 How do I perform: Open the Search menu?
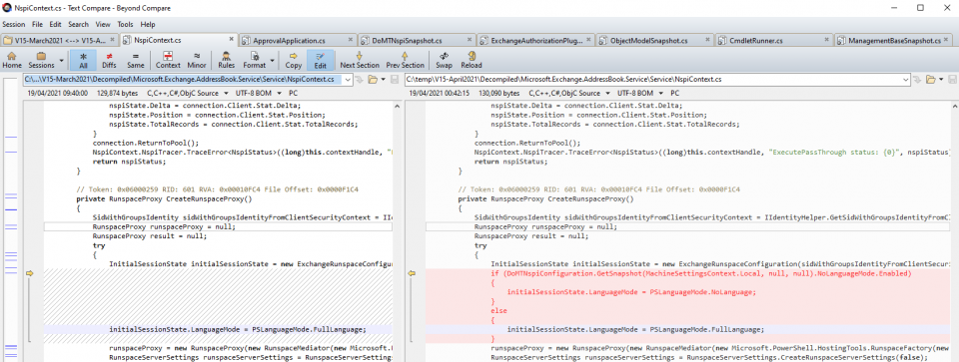point(78,24)
